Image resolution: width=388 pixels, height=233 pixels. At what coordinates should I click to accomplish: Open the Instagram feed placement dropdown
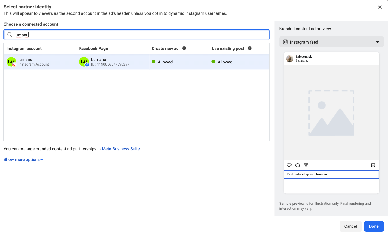(331, 42)
